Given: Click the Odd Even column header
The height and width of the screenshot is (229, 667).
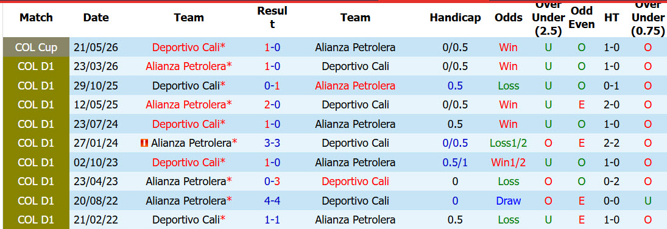Looking at the screenshot, I should click(x=582, y=18).
